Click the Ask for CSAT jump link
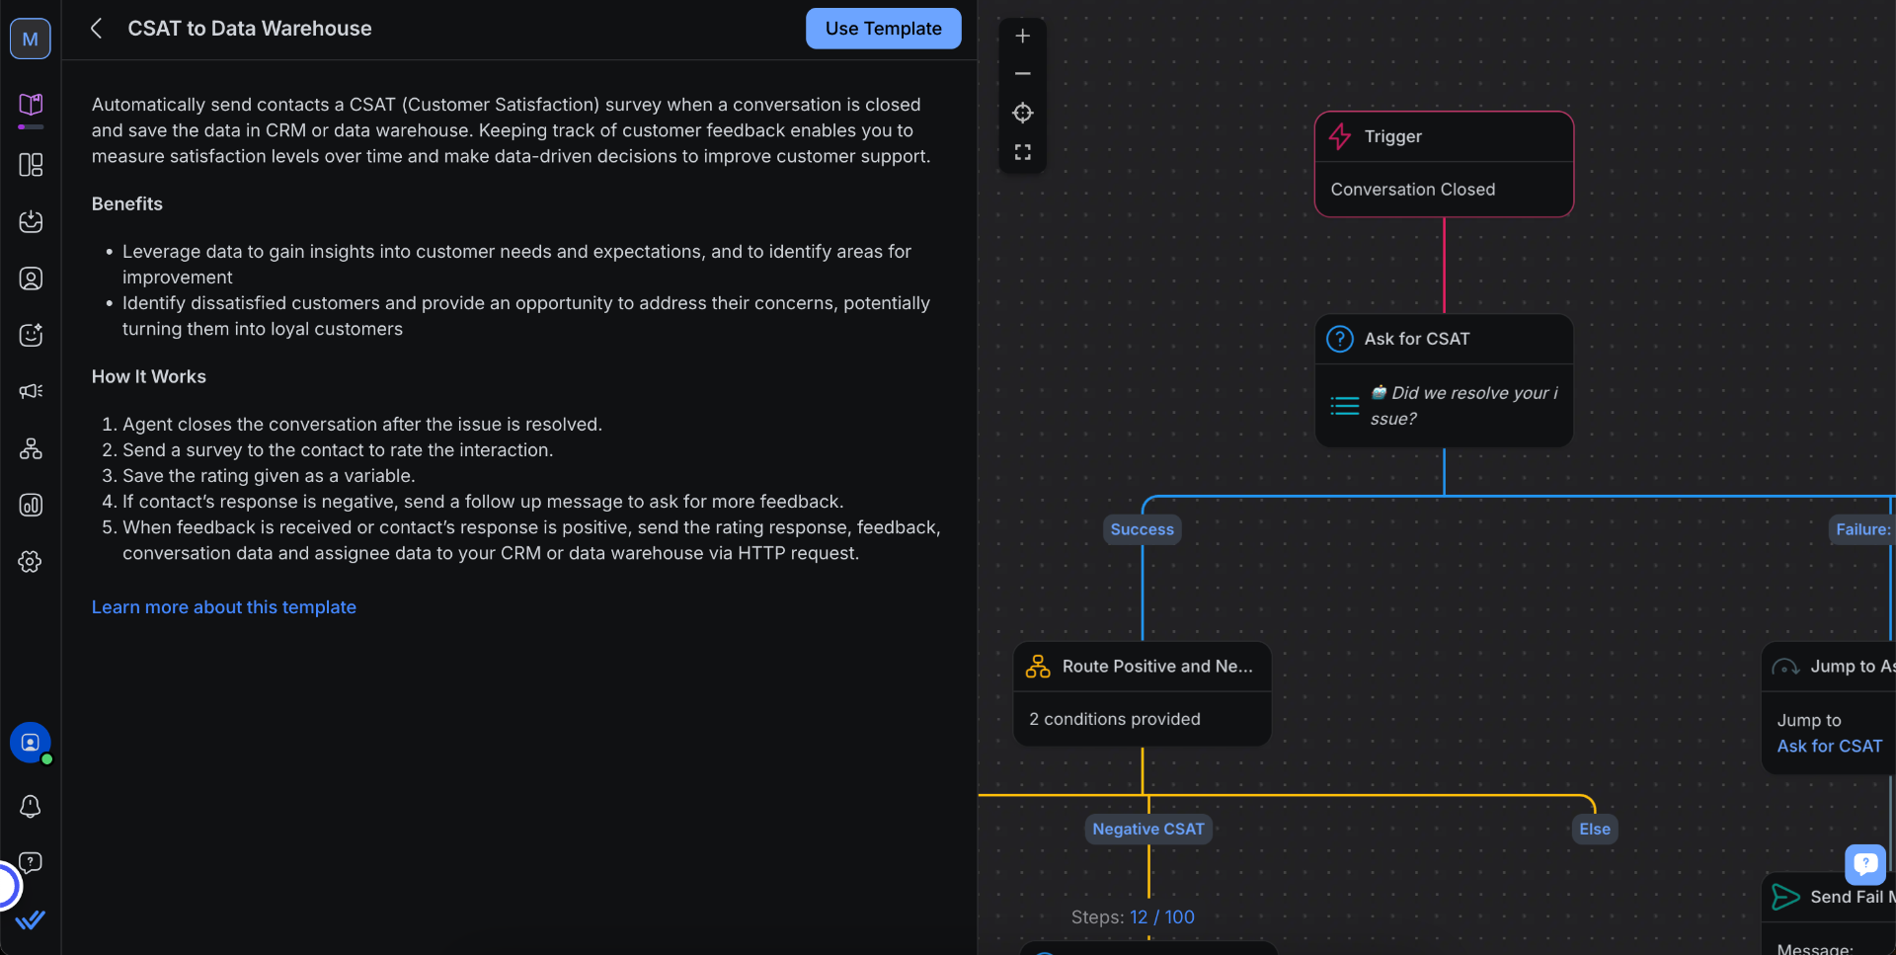The height and width of the screenshot is (955, 1896). pos(1830,747)
